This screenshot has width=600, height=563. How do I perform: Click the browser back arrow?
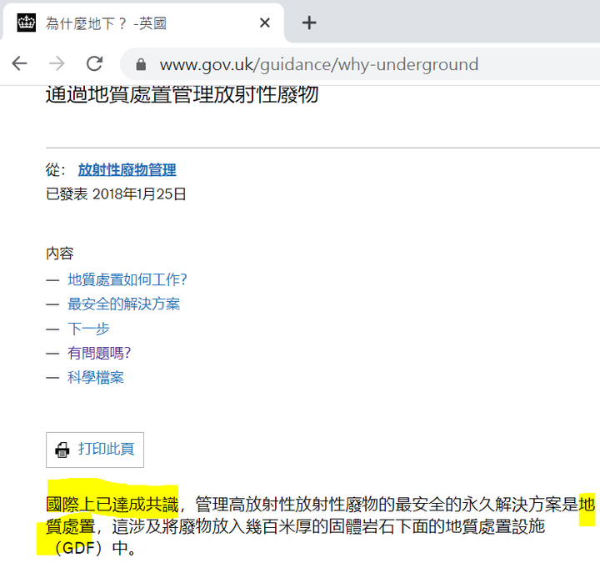pyautogui.click(x=19, y=63)
